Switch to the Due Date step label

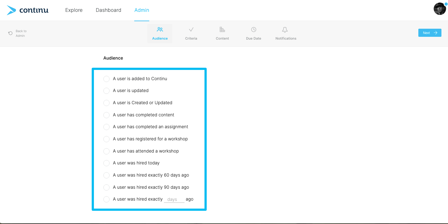pyautogui.click(x=254, y=38)
